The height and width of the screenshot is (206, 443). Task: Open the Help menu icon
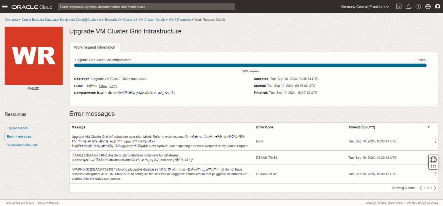pos(418,6)
